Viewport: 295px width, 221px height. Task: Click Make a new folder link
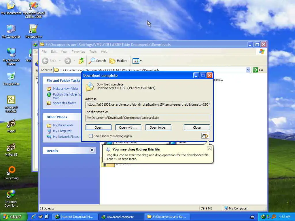pos(65,89)
